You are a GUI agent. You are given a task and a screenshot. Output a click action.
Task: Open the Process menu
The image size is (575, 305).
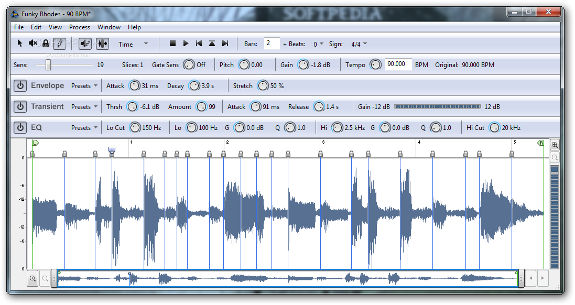point(80,27)
